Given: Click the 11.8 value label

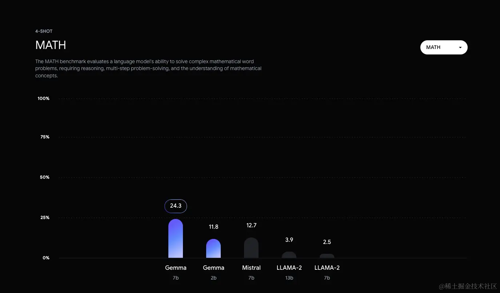Looking at the screenshot, I should coord(213,227).
